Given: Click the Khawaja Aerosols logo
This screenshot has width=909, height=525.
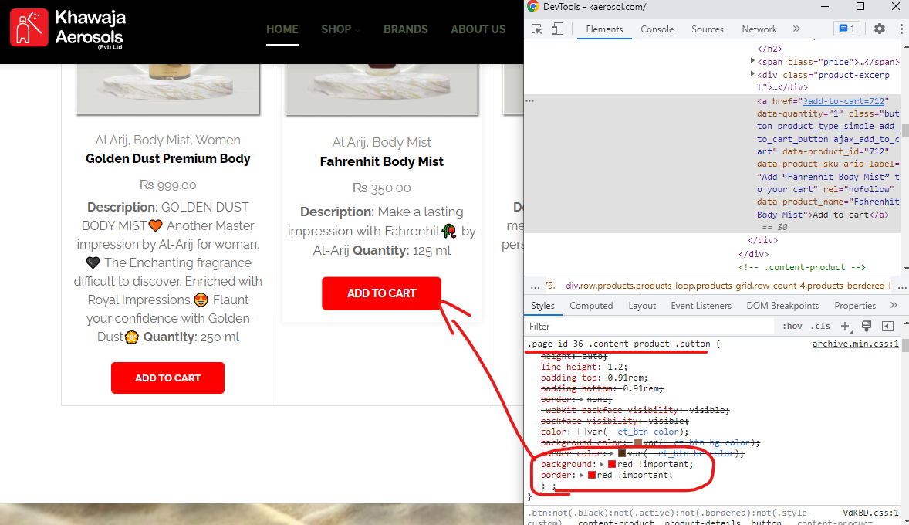Looking at the screenshot, I should pos(68,29).
